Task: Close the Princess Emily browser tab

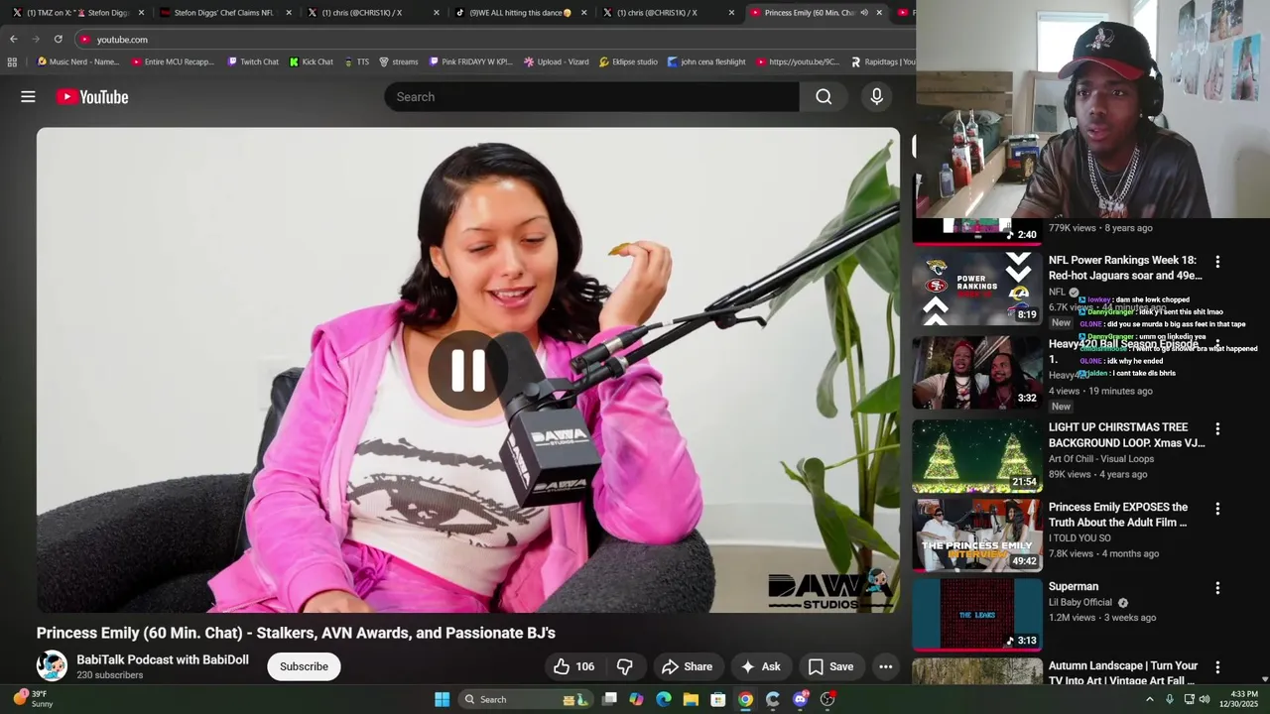Action: [879, 13]
